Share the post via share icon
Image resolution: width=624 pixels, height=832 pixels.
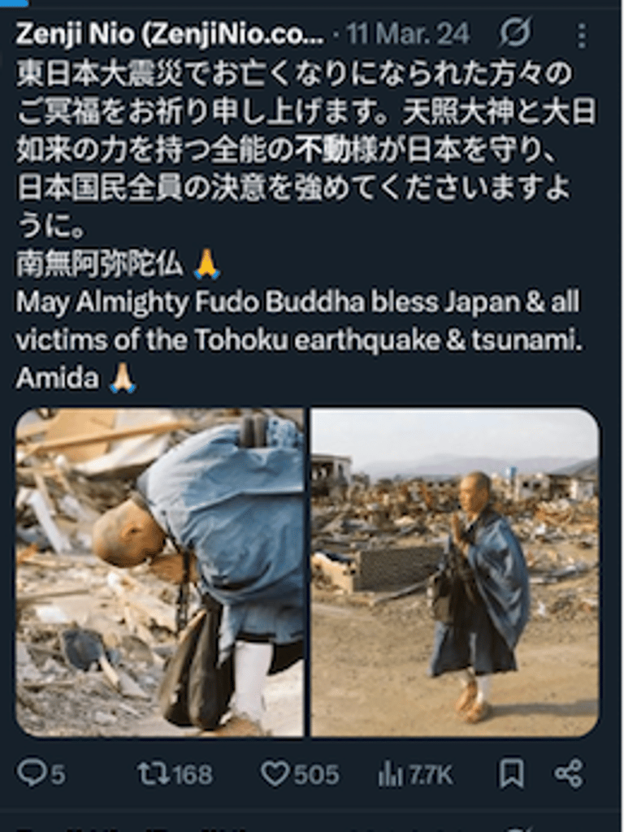(569, 773)
